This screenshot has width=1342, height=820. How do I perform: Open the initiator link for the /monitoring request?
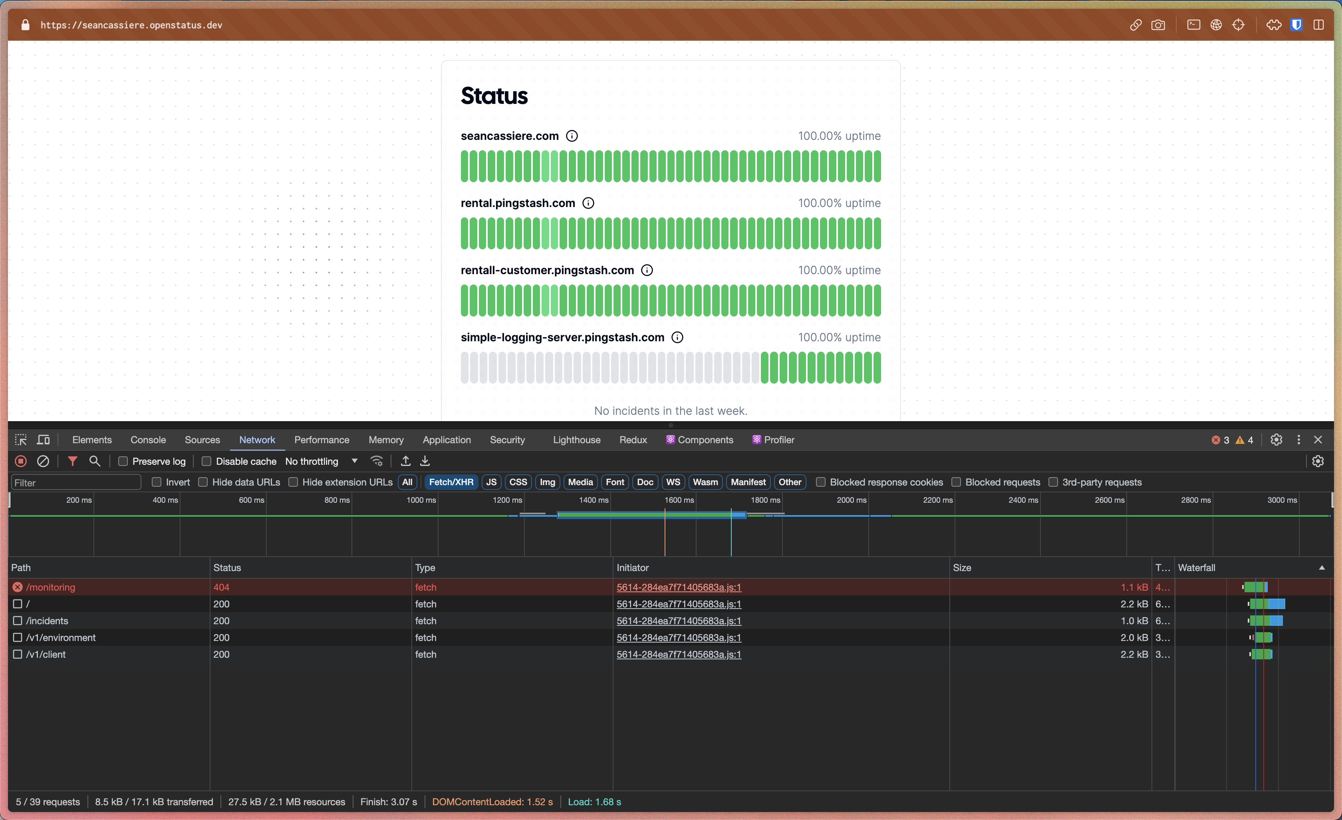[679, 587]
